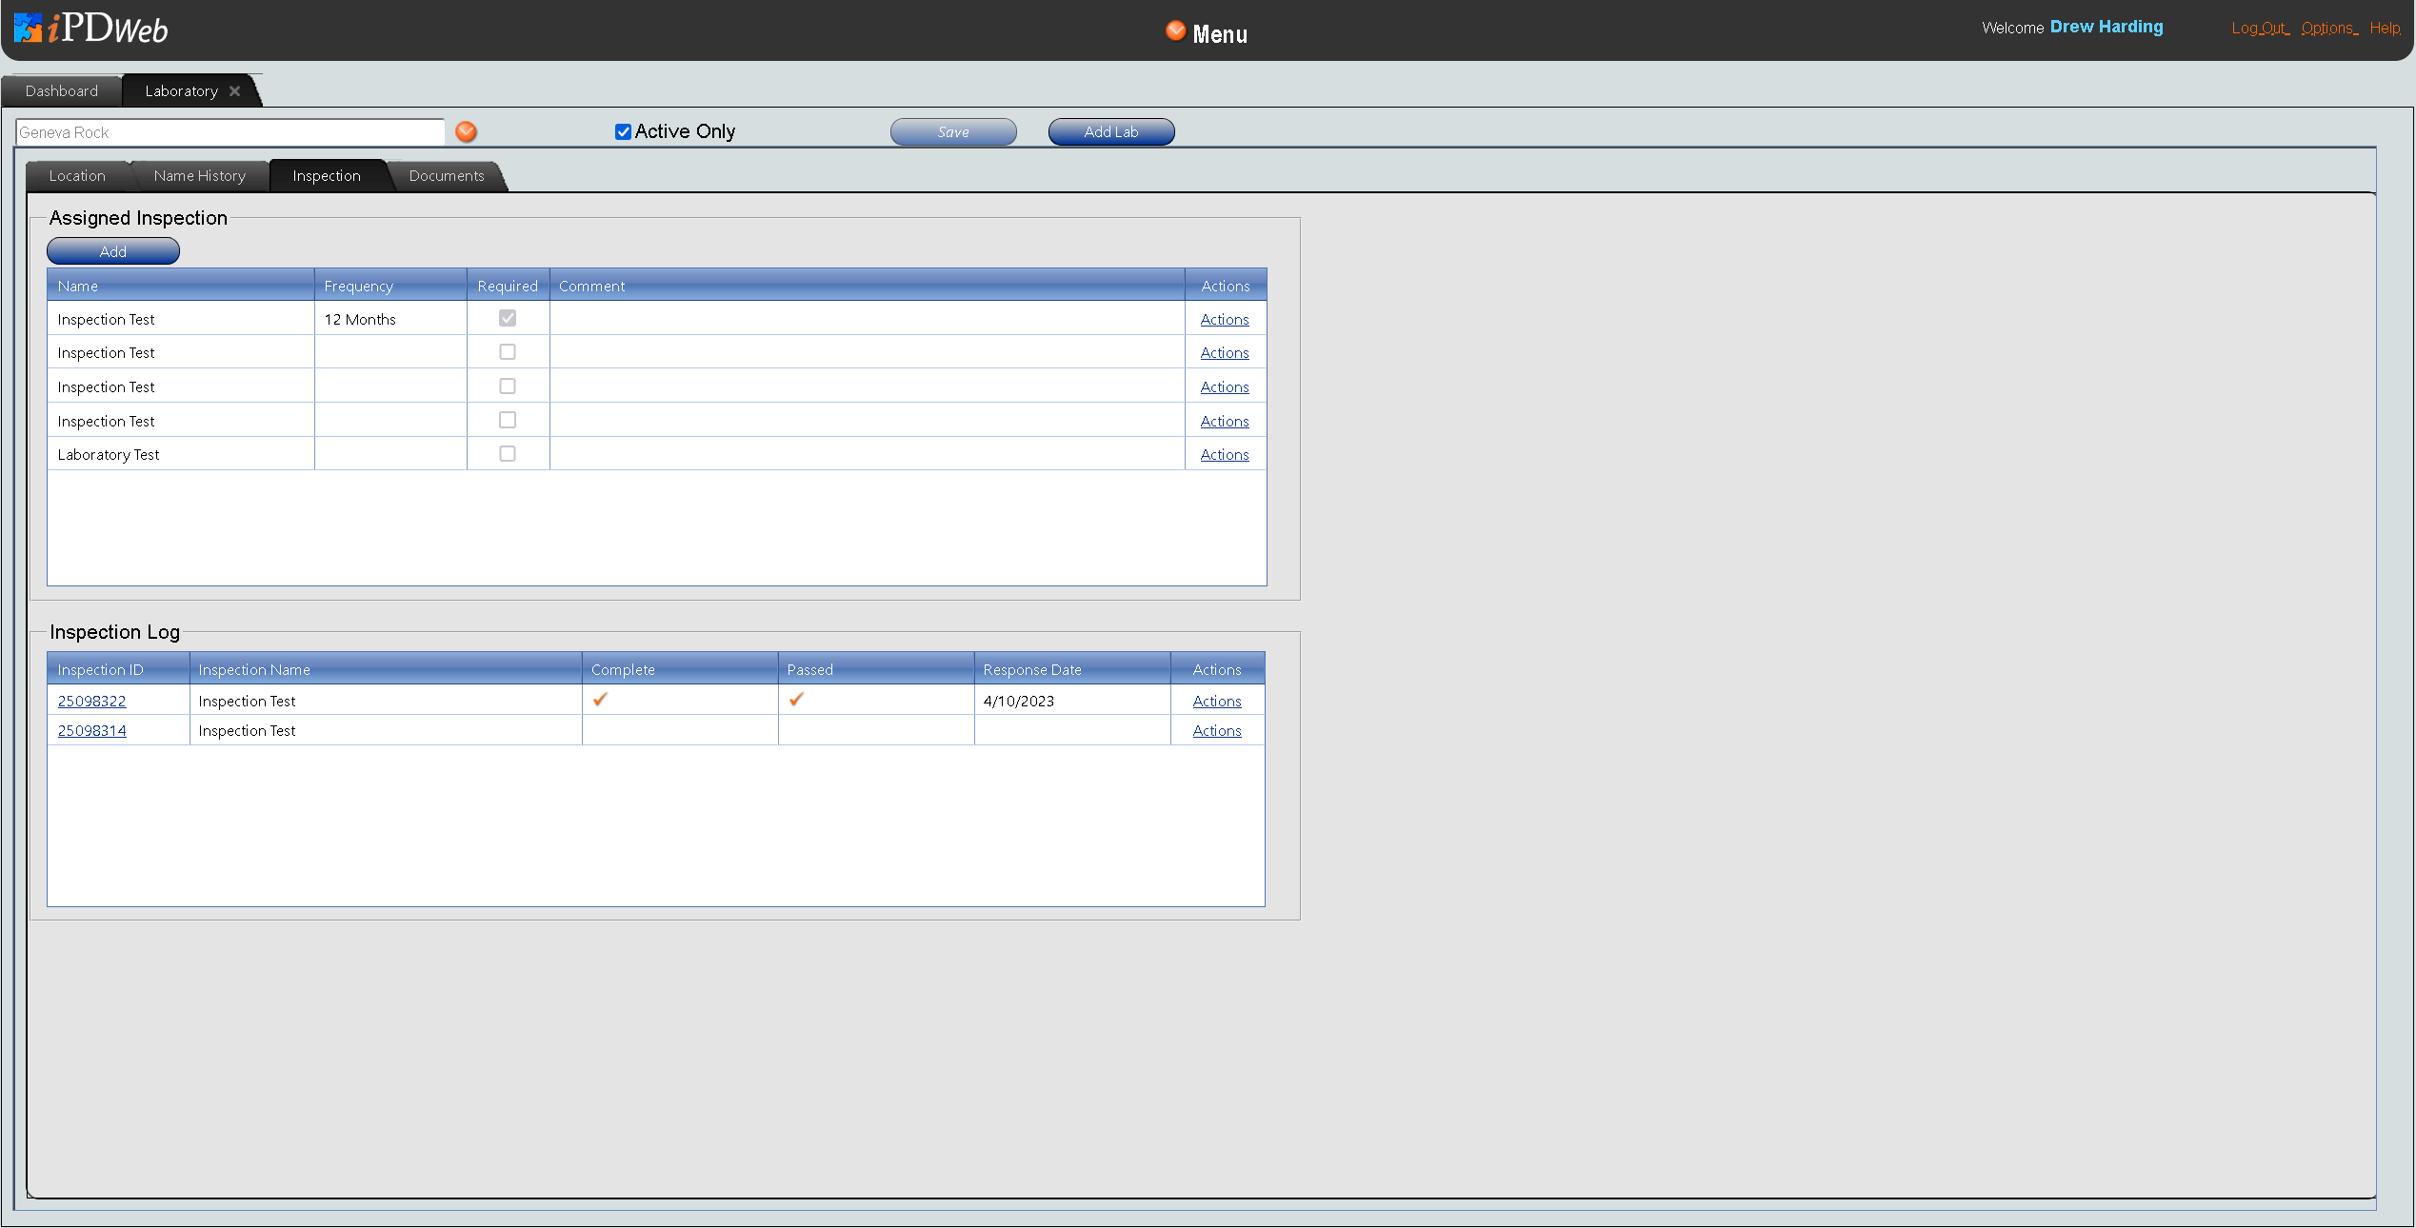Click into the Geneva Rock lab name field

[229, 132]
